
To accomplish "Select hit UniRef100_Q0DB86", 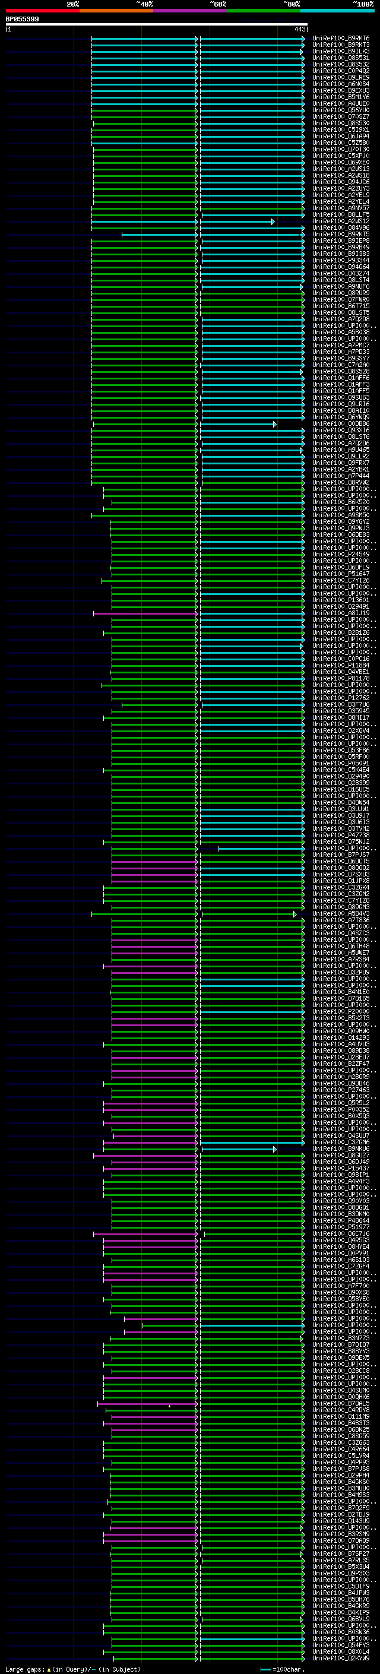I will tap(341, 424).
